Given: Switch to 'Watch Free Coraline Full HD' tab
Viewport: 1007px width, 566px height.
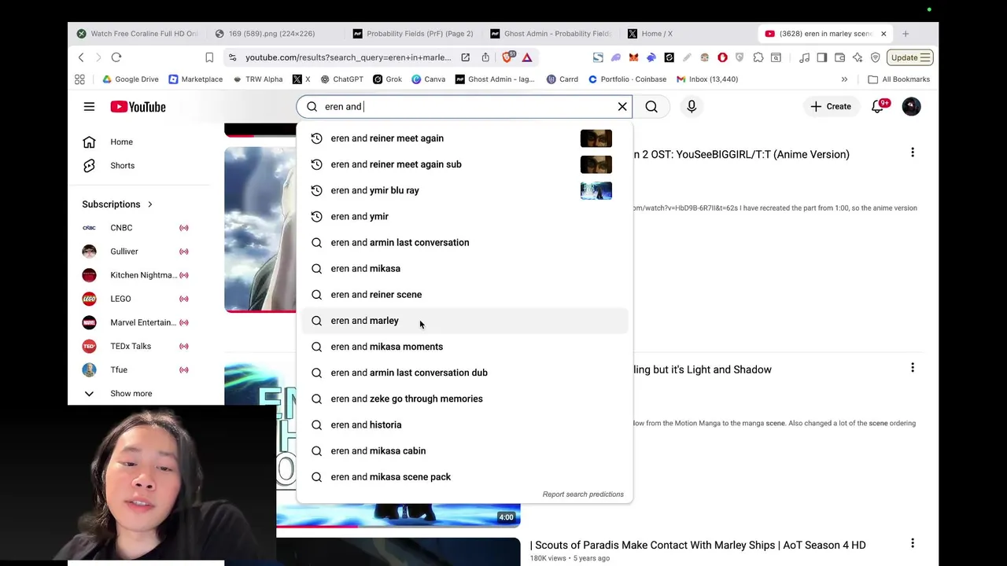Looking at the screenshot, I should click(138, 34).
